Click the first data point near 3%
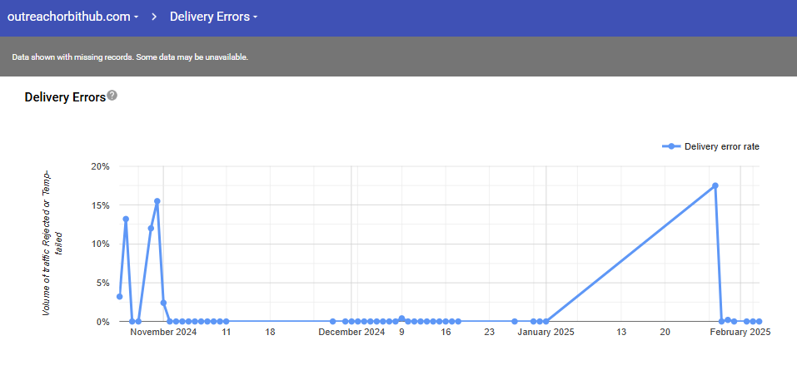This screenshot has height=370, width=797. point(120,296)
